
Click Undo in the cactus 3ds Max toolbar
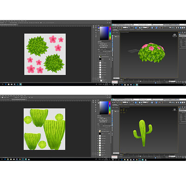click(113, 102)
